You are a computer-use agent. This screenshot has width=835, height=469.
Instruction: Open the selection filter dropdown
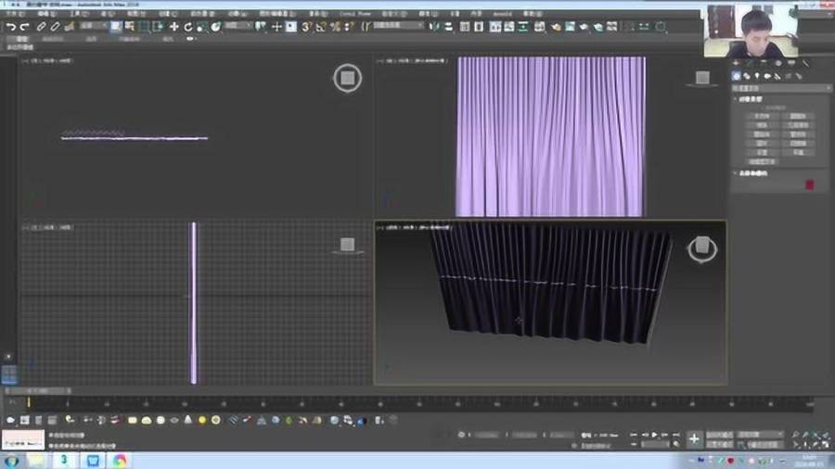(x=93, y=26)
